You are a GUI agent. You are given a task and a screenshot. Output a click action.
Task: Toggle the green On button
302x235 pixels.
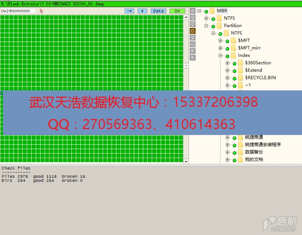coord(177,11)
